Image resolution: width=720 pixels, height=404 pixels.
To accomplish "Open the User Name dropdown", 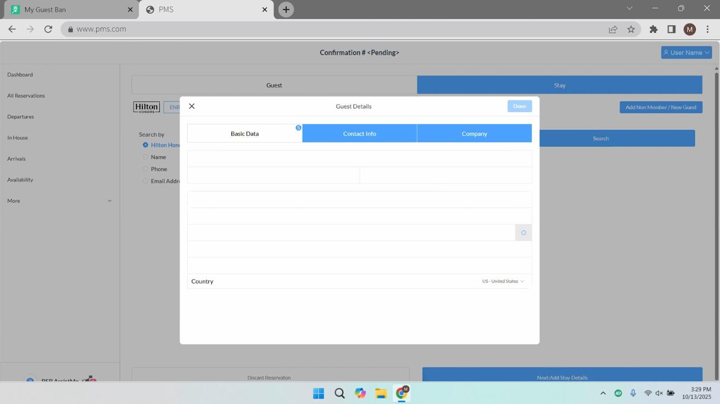I will coord(686,52).
